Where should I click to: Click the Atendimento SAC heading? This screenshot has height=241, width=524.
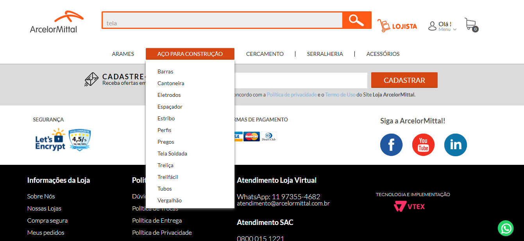pos(265,222)
